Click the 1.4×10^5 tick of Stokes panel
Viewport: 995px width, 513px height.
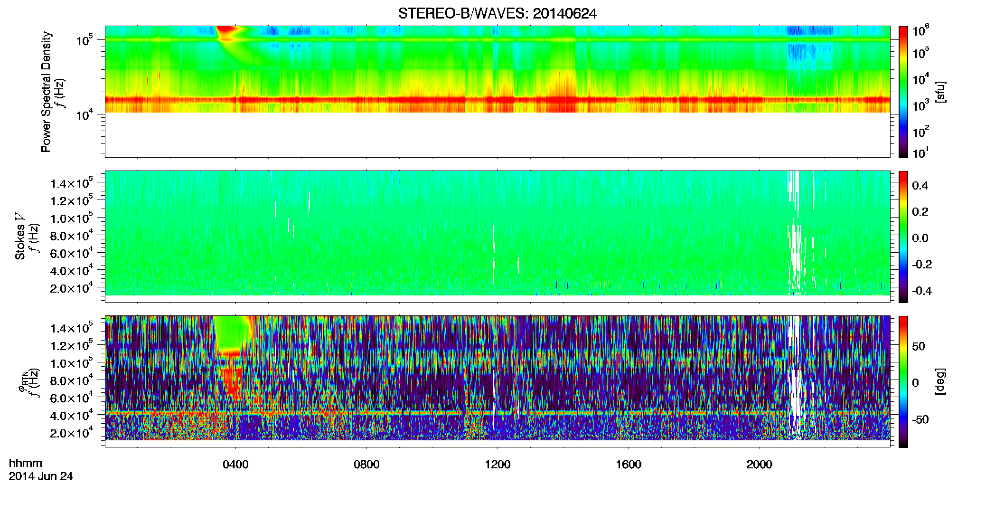pyautogui.click(x=72, y=183)
